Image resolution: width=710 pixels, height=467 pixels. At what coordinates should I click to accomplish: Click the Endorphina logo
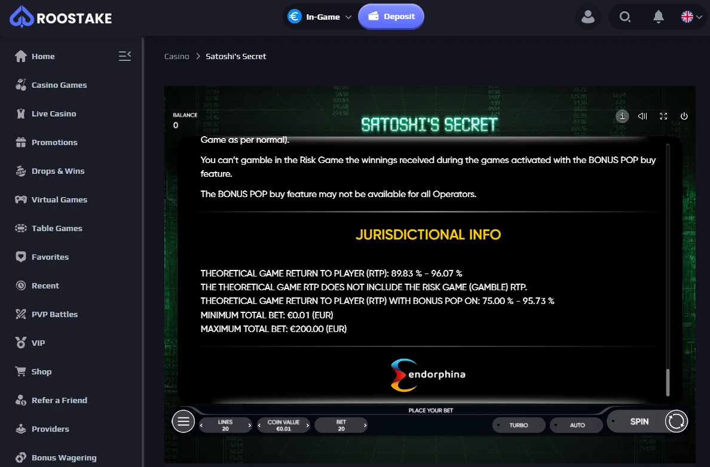(x=428, y=374)
